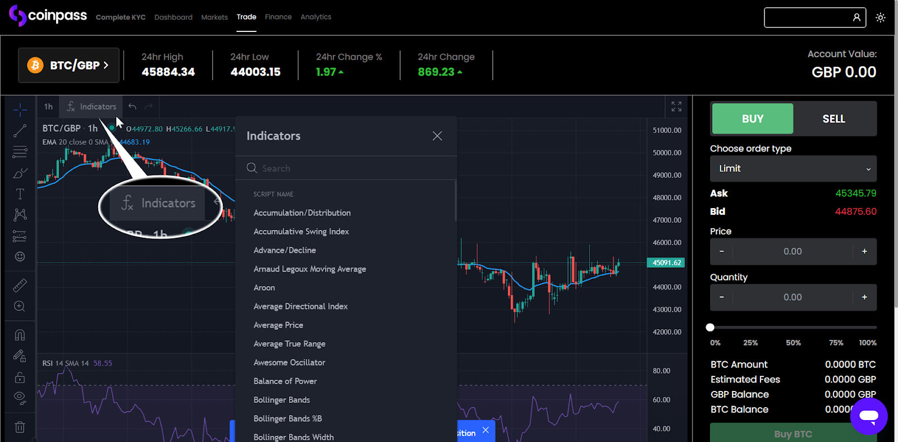Open the 1h timeframe selector
The image size is (898, 442).
click(x=48, y=107)
